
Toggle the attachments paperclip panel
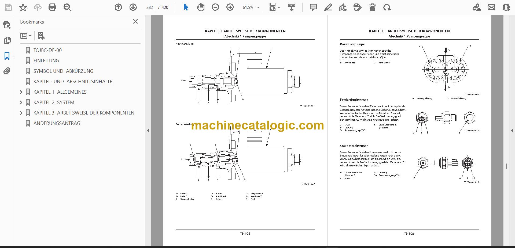(x=7, y=71)
